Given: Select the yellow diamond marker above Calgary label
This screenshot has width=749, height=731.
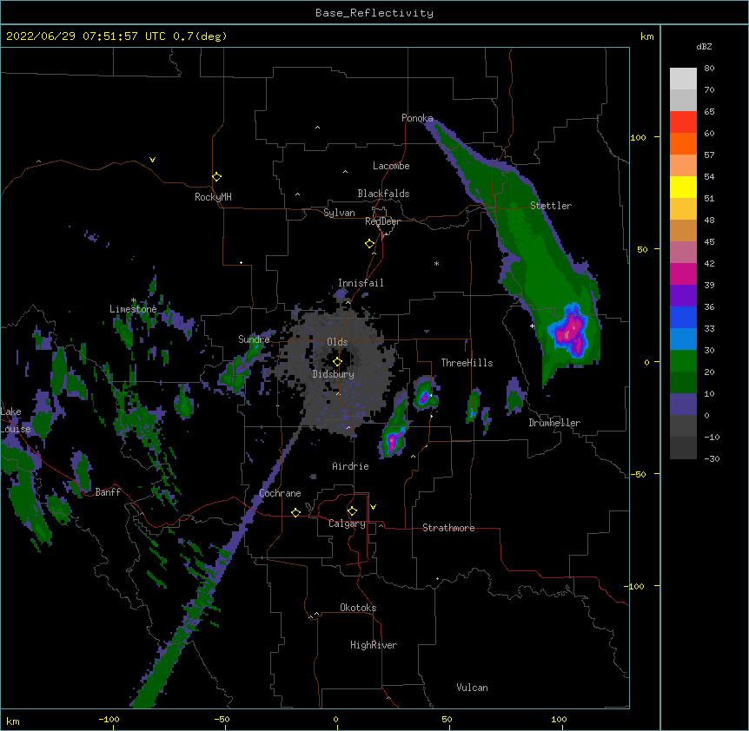Looking at the screenshot, I should [352, 511].
